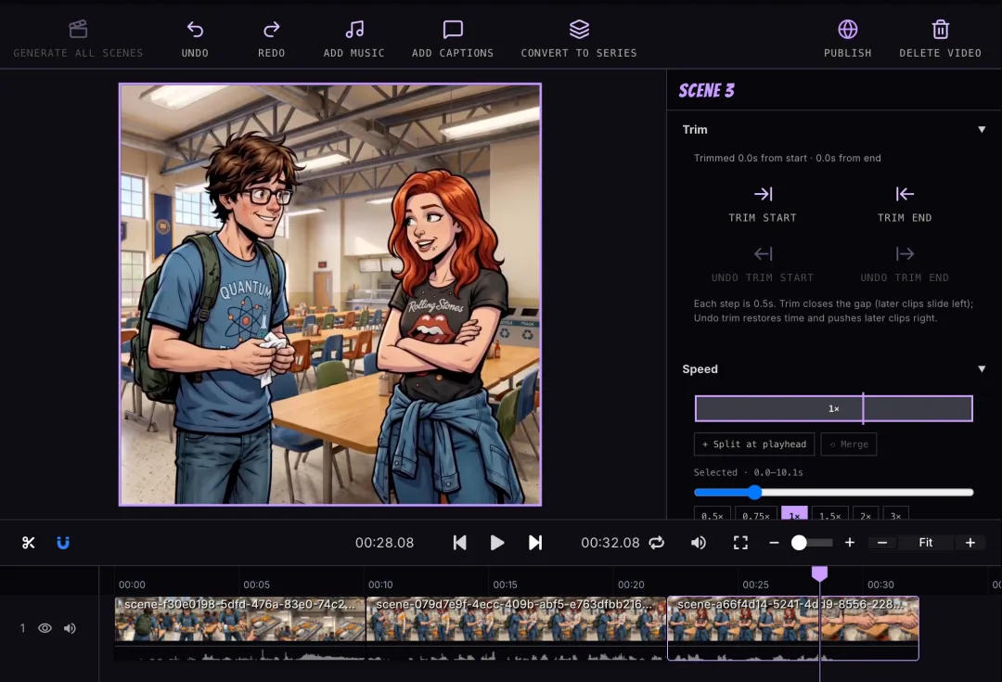Toggle the loop playback icon
Screen dimensions: 1002x682
[x=656, y=543]
